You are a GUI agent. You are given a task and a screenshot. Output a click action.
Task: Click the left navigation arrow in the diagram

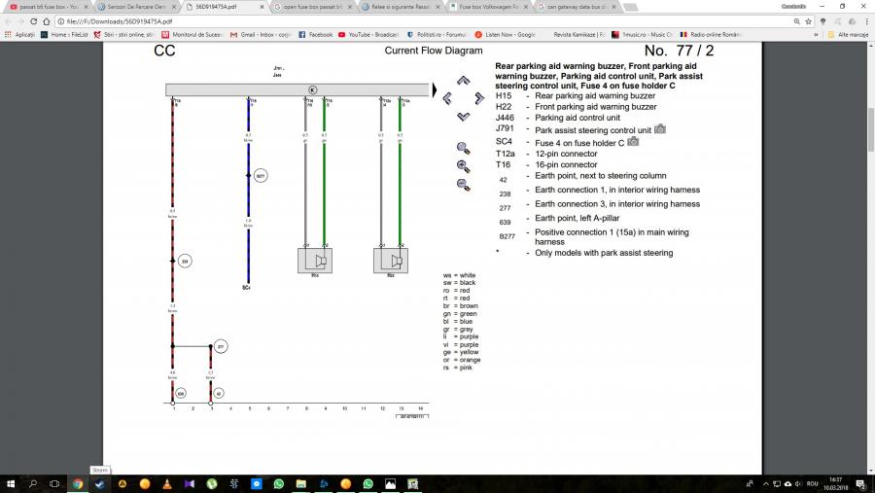[x=447, y=98]
